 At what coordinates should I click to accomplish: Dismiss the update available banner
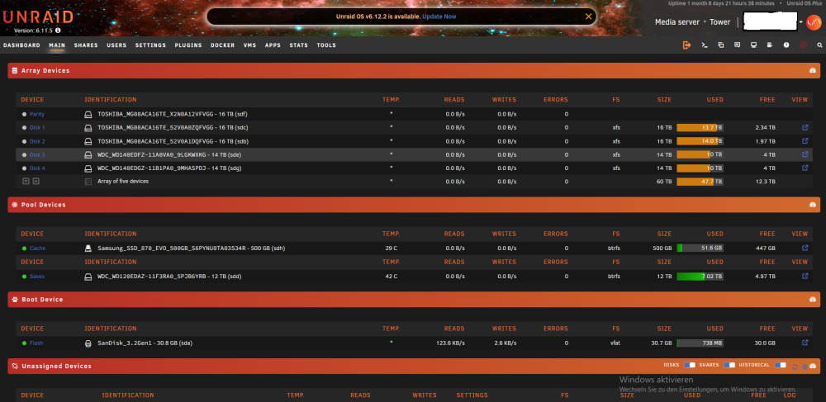pos(588,17)
